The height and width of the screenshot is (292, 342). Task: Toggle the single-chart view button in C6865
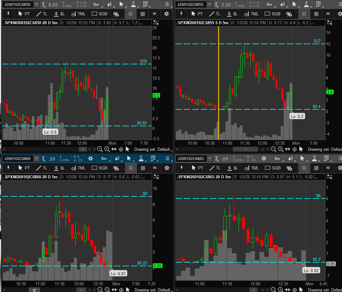click(x=304, y=168)
